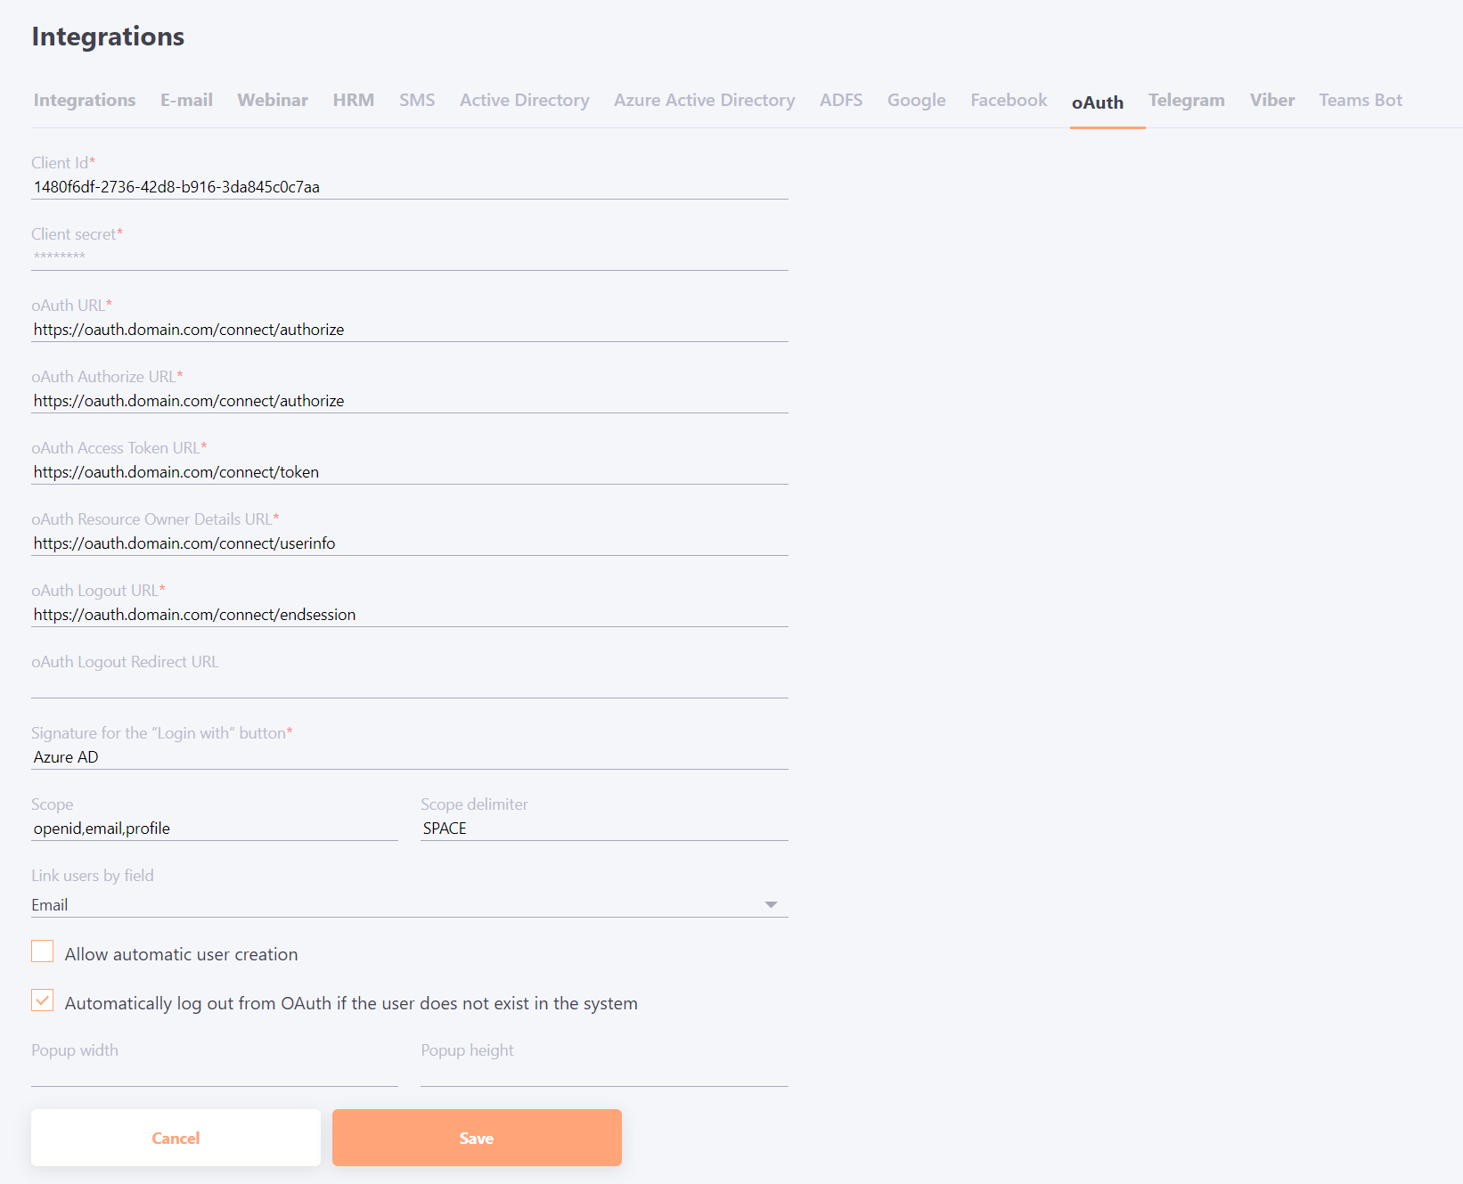Select the Azure Active Directory tab
The height and width of the screenshot is (1184, 1463).
pyautogui.click(x=704, y=100)
